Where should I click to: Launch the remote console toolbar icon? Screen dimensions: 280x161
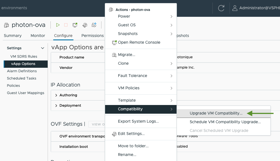pos(75,25)
